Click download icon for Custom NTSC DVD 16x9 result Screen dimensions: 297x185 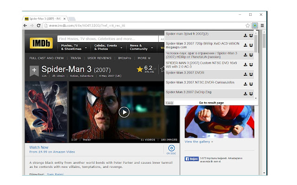tap(245, 65)
